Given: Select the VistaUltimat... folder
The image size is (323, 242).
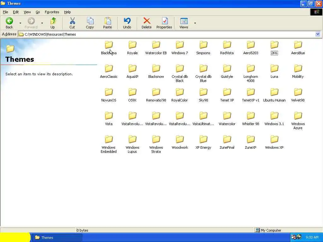Looking at the screenshot, I should [203, 119].
